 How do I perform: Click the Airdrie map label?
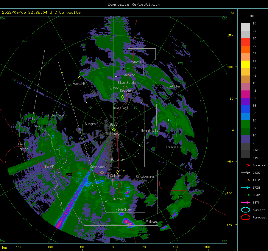(x=117, y=159)
